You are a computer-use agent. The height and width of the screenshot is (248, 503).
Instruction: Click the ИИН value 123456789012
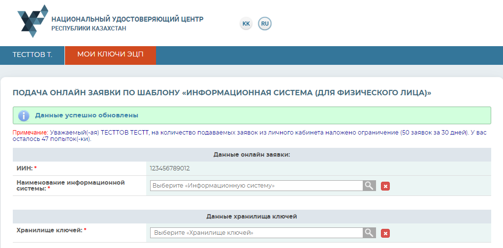click(170, 168)
